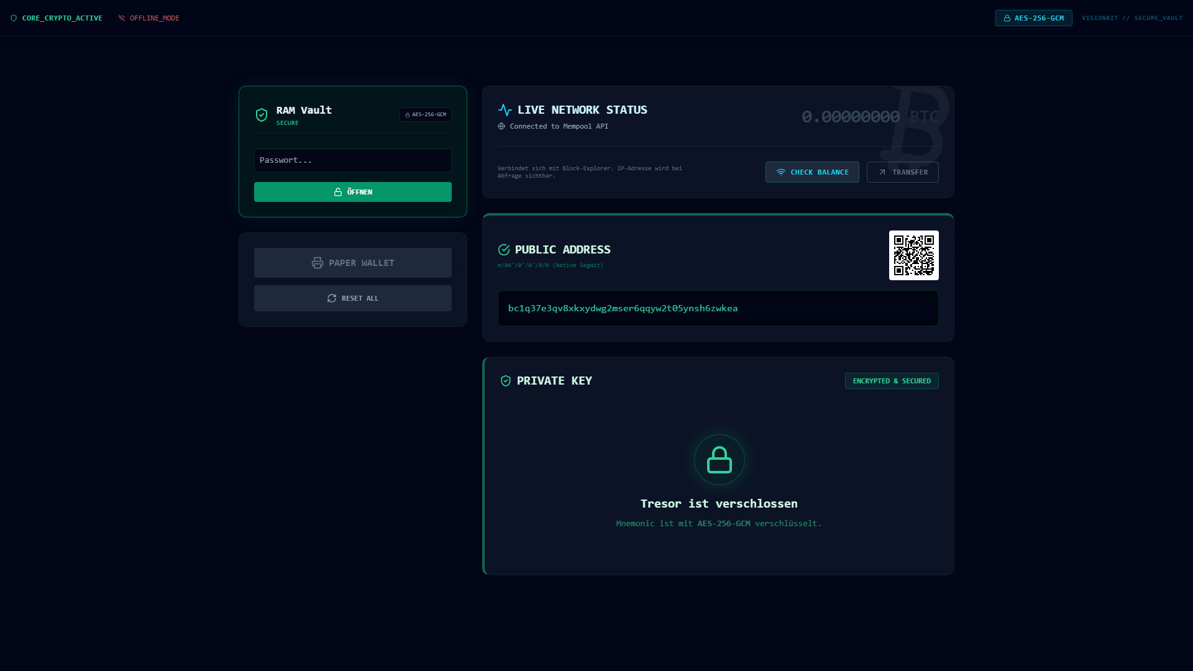
Task: Click the checkmark icon beside PUBLIC ADDRESS
Action: click(x=503, y=249)
